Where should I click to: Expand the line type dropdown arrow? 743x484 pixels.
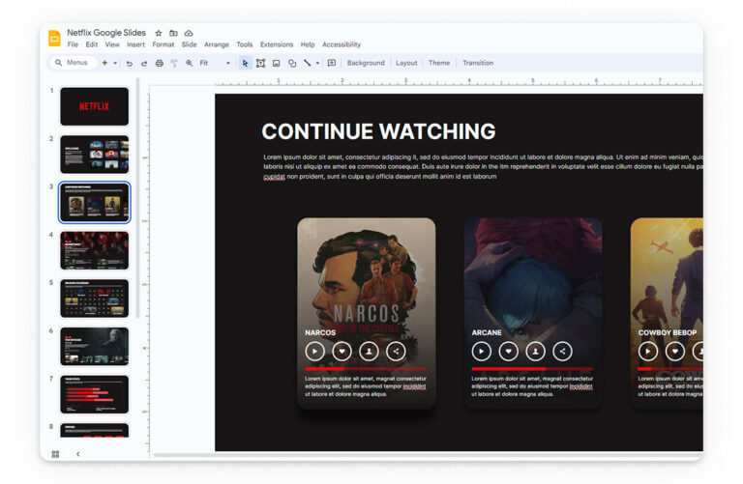pos(317,63)
